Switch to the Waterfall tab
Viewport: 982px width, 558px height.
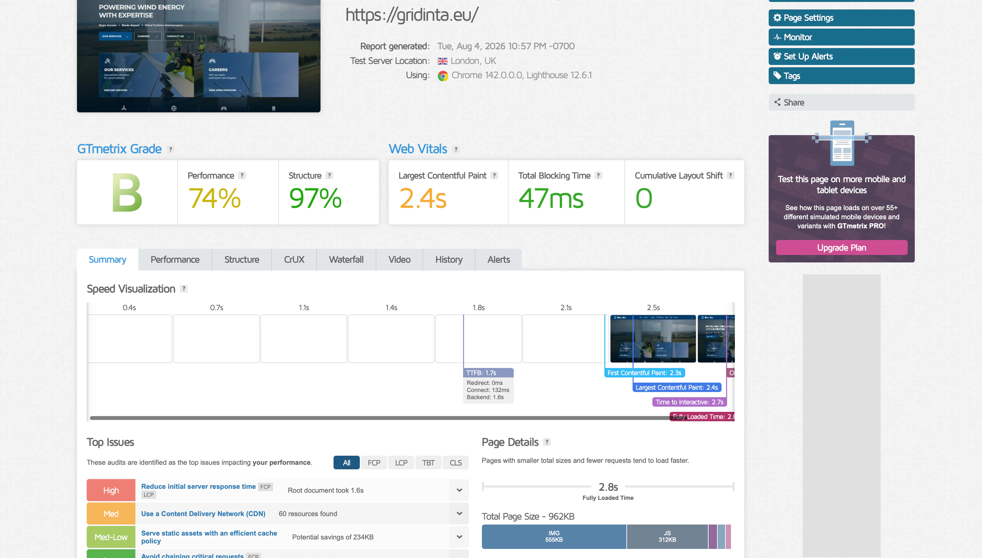point(346,260)
